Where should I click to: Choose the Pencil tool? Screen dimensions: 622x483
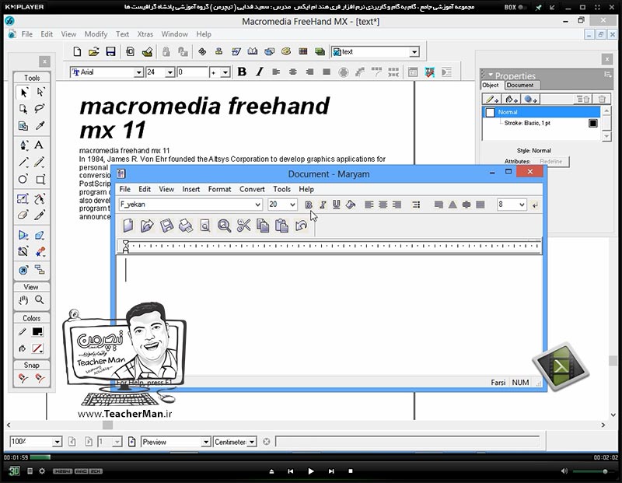[40, 162]
